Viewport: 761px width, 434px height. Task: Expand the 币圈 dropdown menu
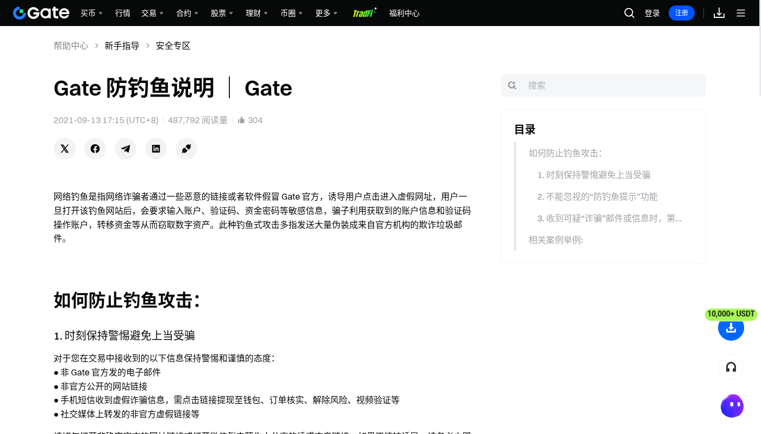coord(292,13)
